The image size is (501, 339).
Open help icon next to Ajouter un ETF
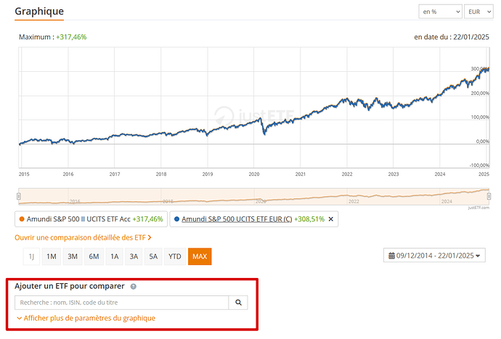pyautogui.click(x=134, y=287)
